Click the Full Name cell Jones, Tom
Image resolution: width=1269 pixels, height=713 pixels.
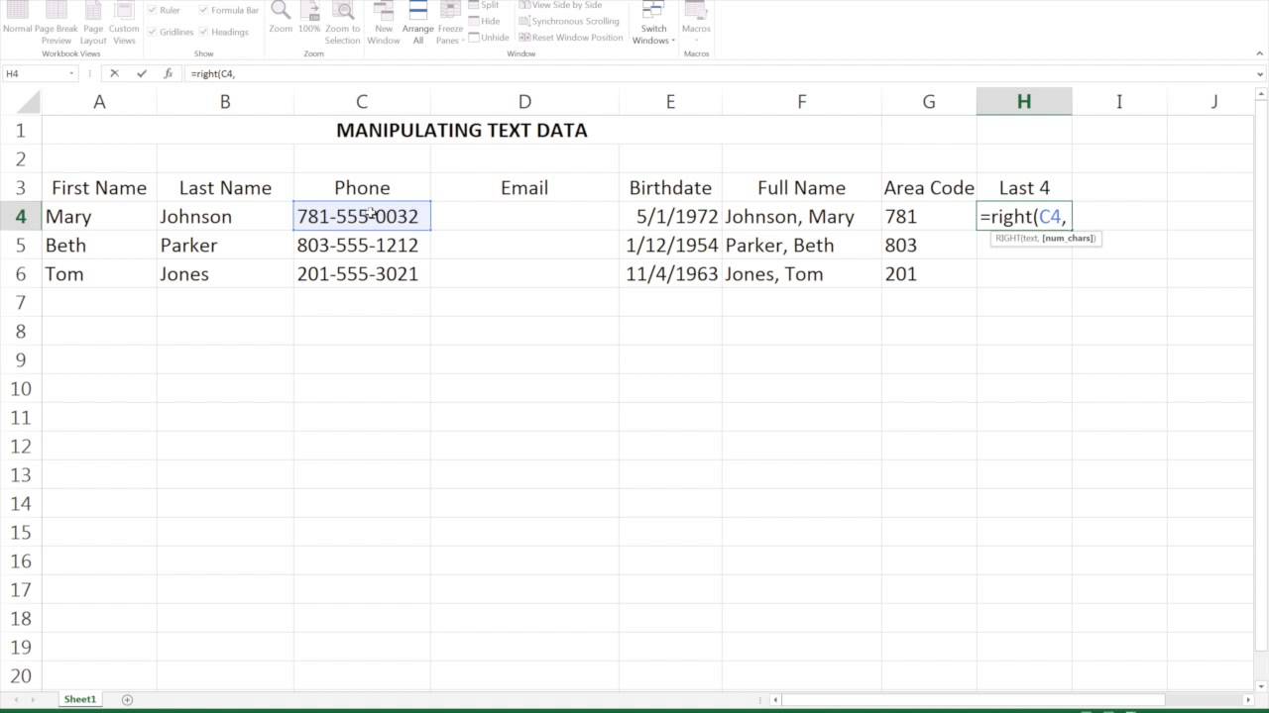click(801, 273)
